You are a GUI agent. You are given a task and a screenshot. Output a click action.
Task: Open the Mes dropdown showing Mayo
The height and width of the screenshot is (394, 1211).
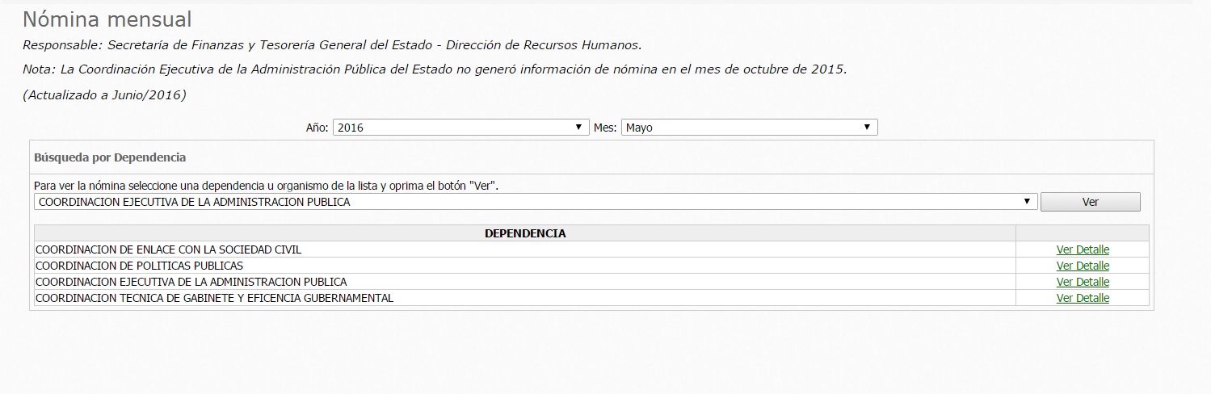[x=748, y=128]
